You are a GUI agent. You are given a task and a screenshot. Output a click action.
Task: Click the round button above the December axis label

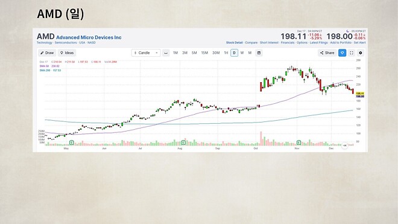[x=344, y=146]
